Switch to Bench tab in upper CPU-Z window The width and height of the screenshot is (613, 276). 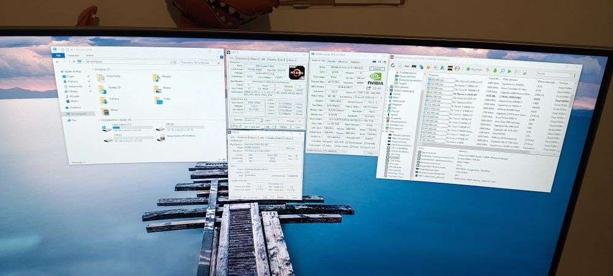tap(283, 60)
